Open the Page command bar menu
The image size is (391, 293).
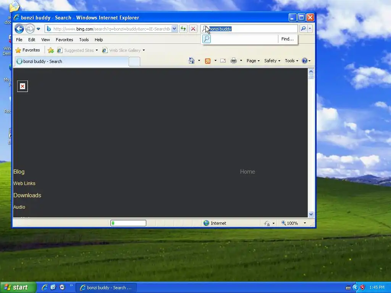pos(253,61)
